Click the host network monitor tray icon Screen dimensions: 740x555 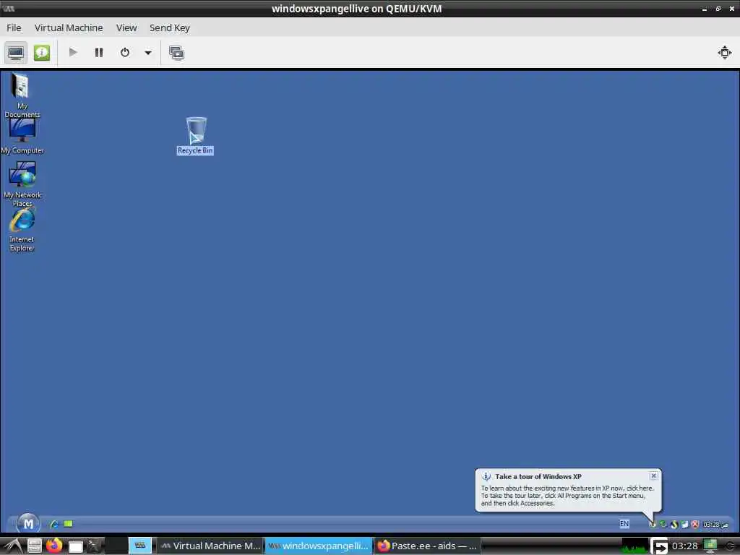click(x=710, y=546)
